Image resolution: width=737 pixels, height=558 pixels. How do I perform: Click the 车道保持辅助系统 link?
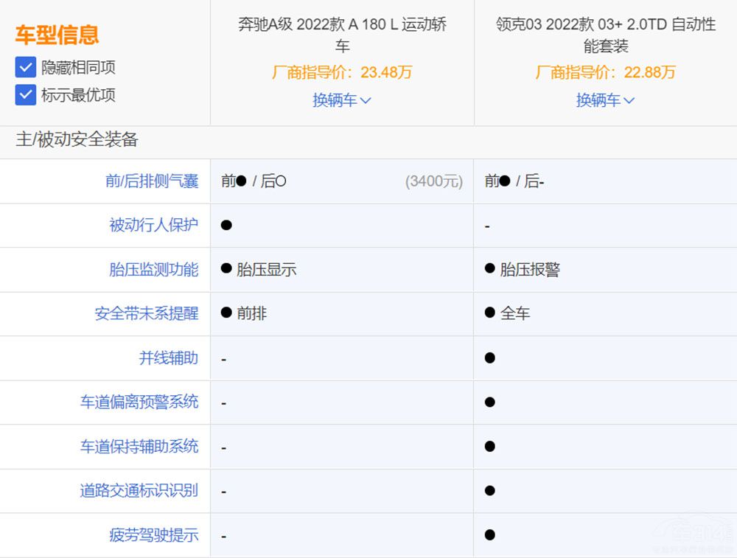coord(139,447)
